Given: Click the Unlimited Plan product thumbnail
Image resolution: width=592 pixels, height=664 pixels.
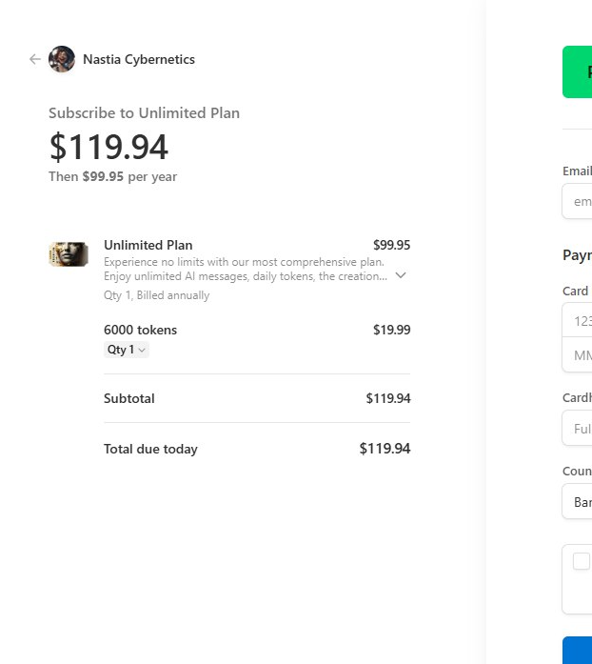Looking at the screenshot, I should (69, 254).
